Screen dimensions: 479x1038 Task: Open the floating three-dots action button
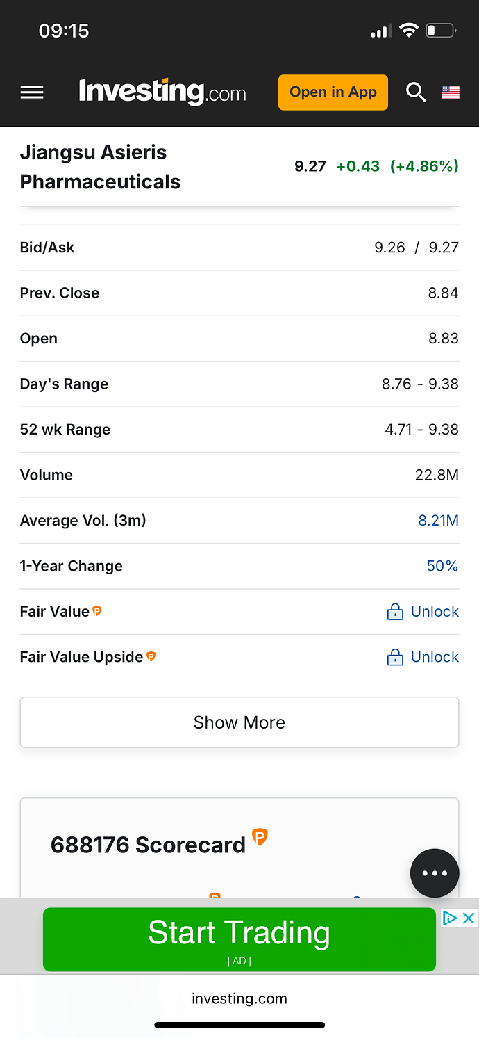435,873
